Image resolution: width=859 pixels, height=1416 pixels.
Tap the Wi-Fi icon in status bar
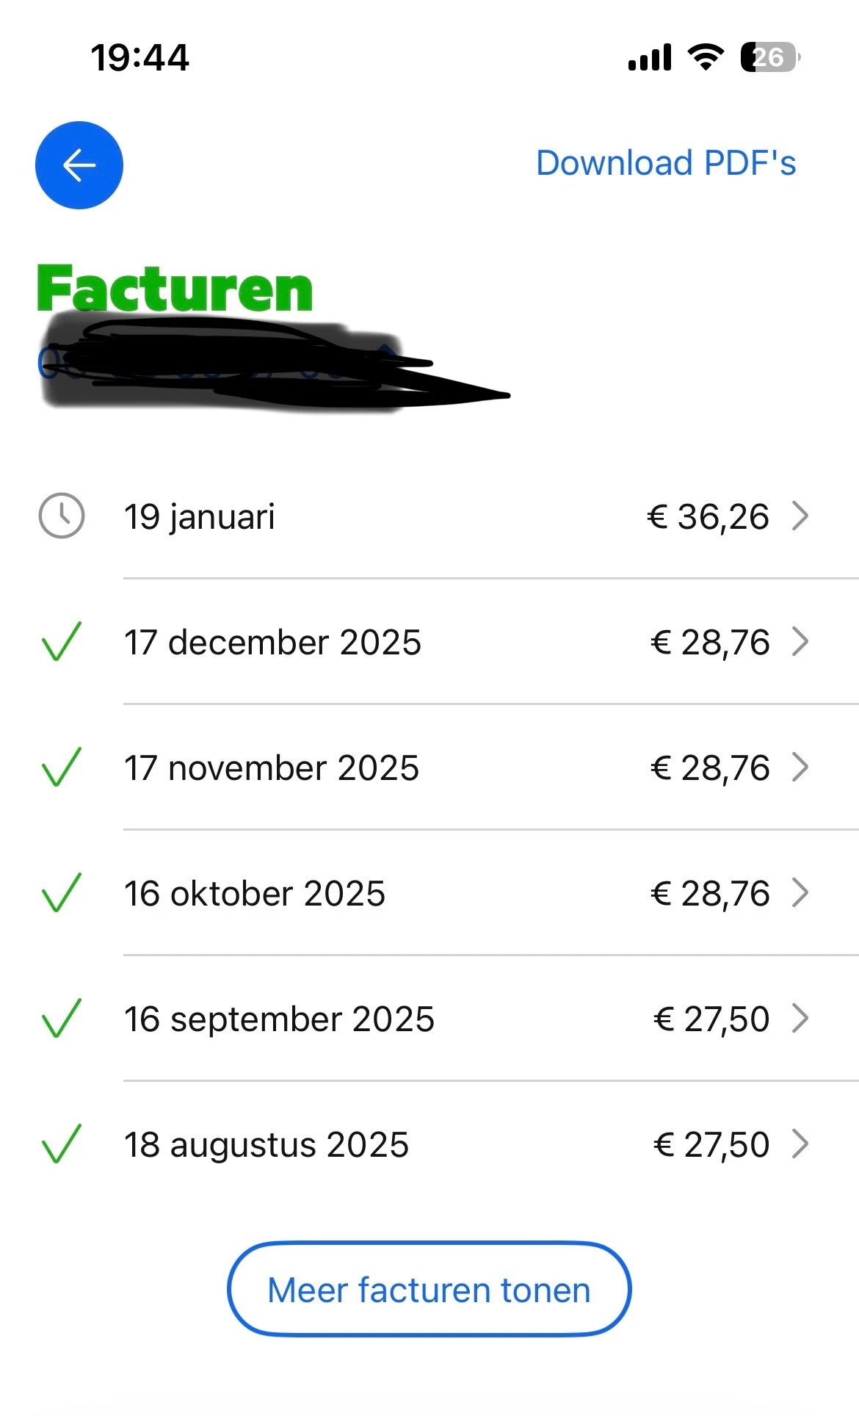706,57
